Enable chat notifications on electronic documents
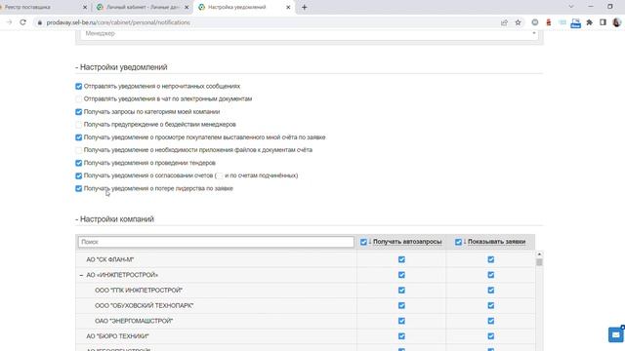625x351 pixels. point(78,99)
